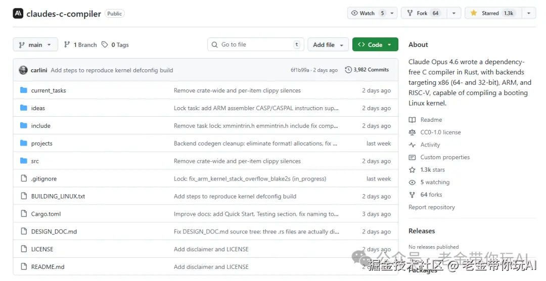546x281 pixels.
Task: Open commit 'Fix DESIGN_DOC.md source tree' message
Action: click(x=256, y=231)
